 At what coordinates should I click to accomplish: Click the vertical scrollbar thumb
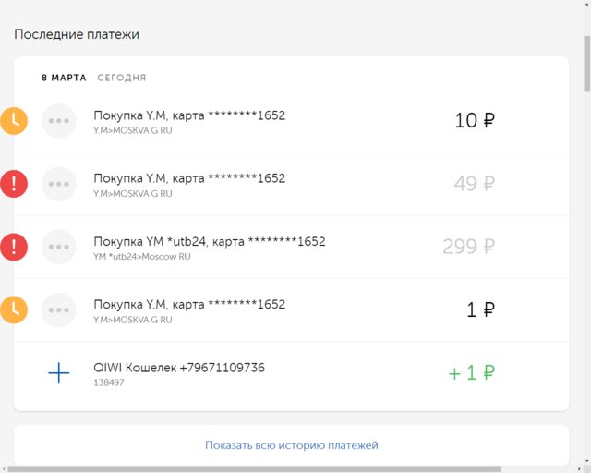(x=587, y=64)
